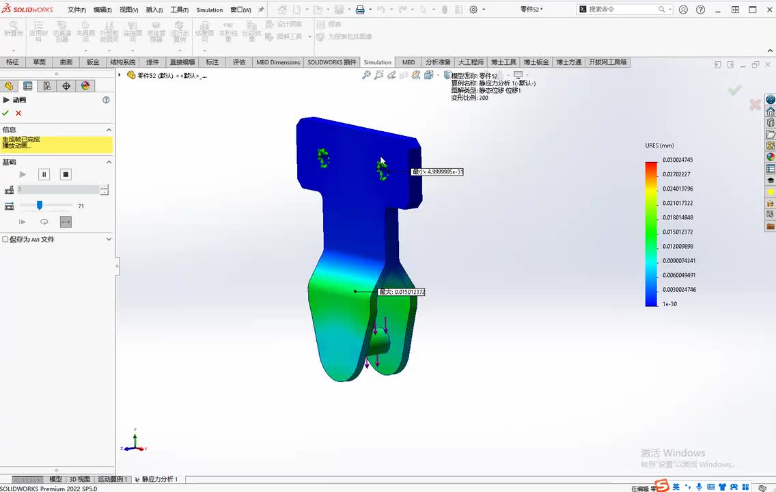Select play-once animation mode
The image size is (776, 492).
click(23, 222)
